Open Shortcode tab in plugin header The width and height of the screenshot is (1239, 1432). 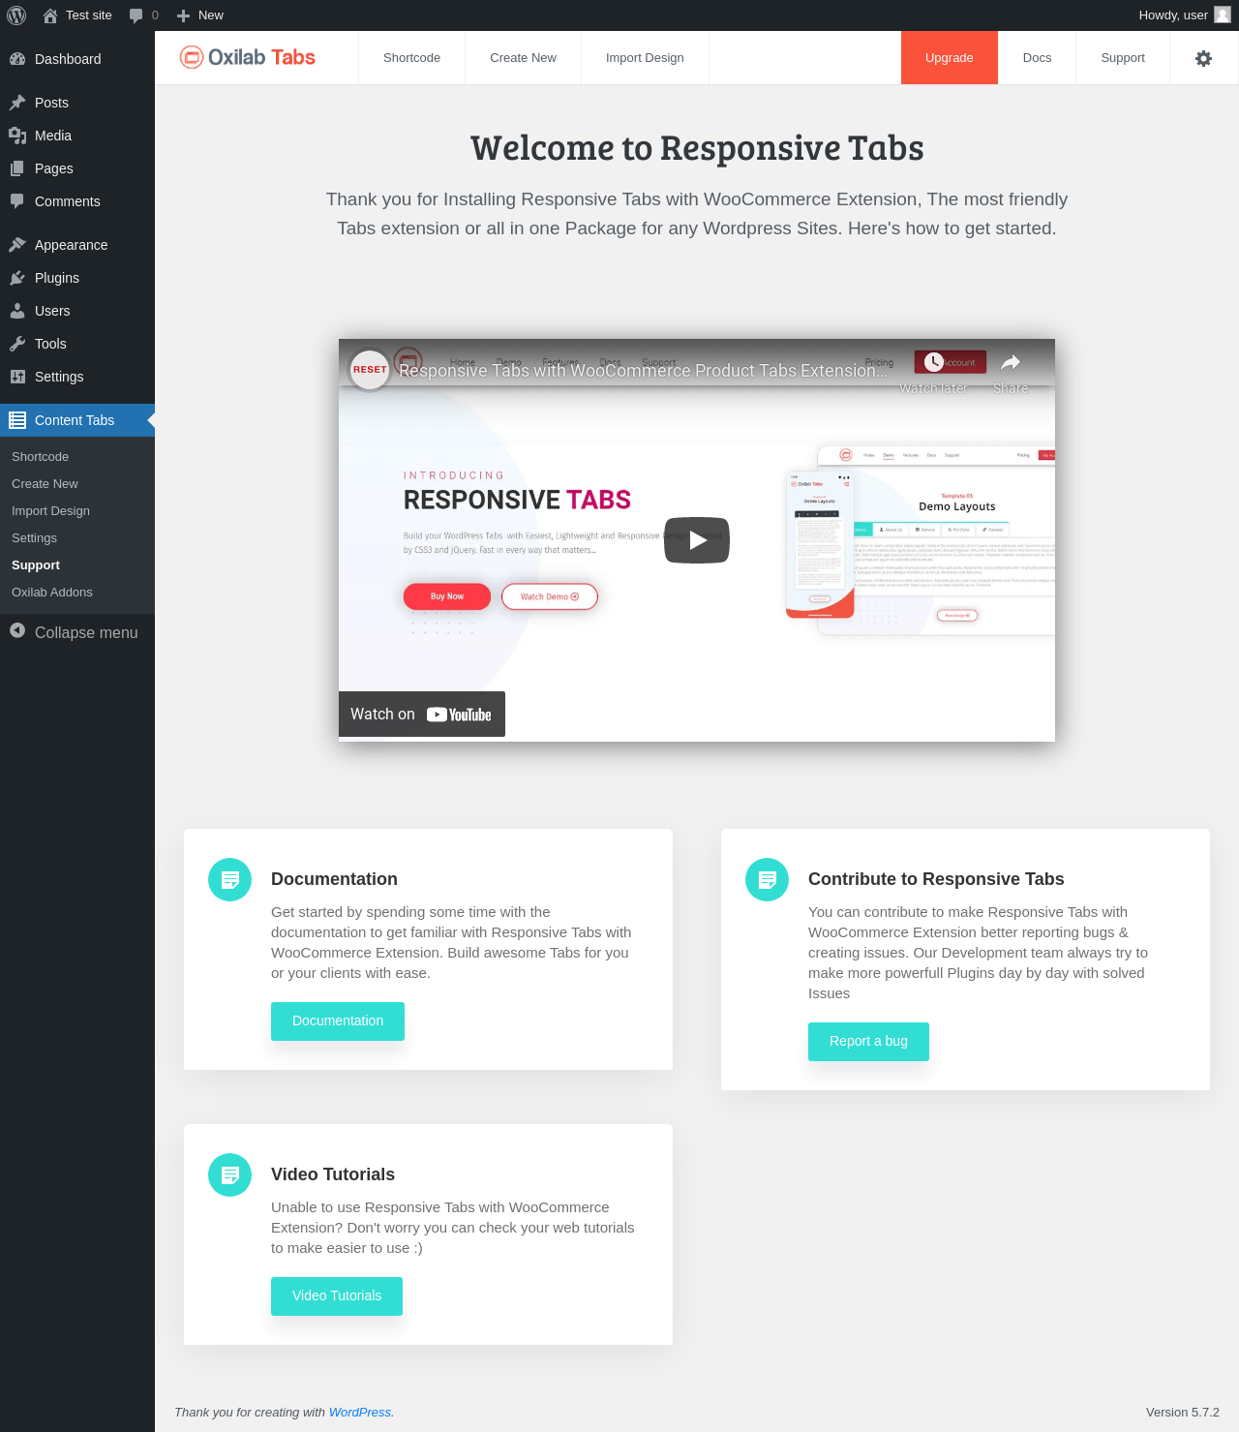411,58
